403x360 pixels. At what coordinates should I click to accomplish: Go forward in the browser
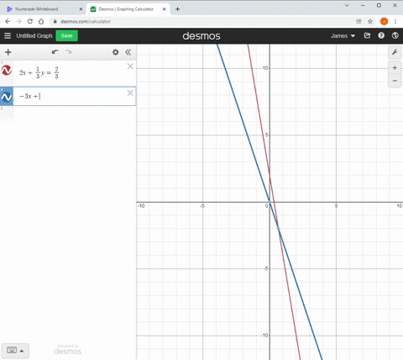click(18, 21)
